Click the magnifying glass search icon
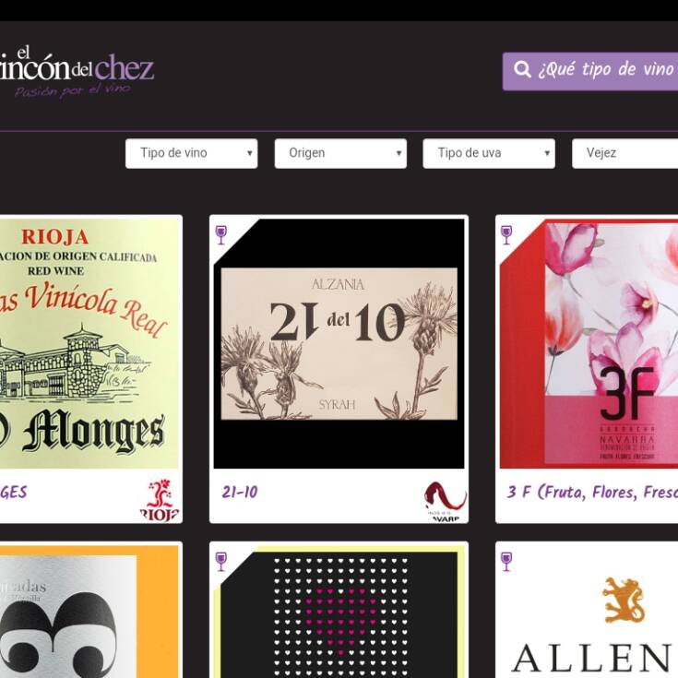The image size is (678, 678). pos(522,69)
